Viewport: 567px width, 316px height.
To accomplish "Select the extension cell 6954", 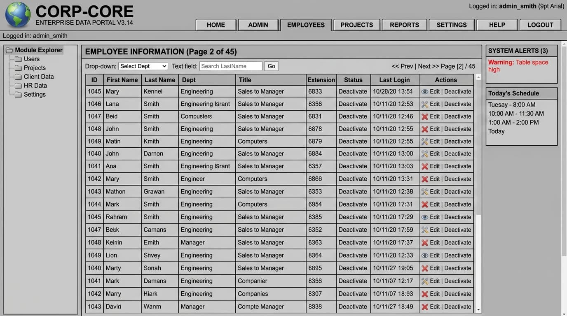I will 321,204.
